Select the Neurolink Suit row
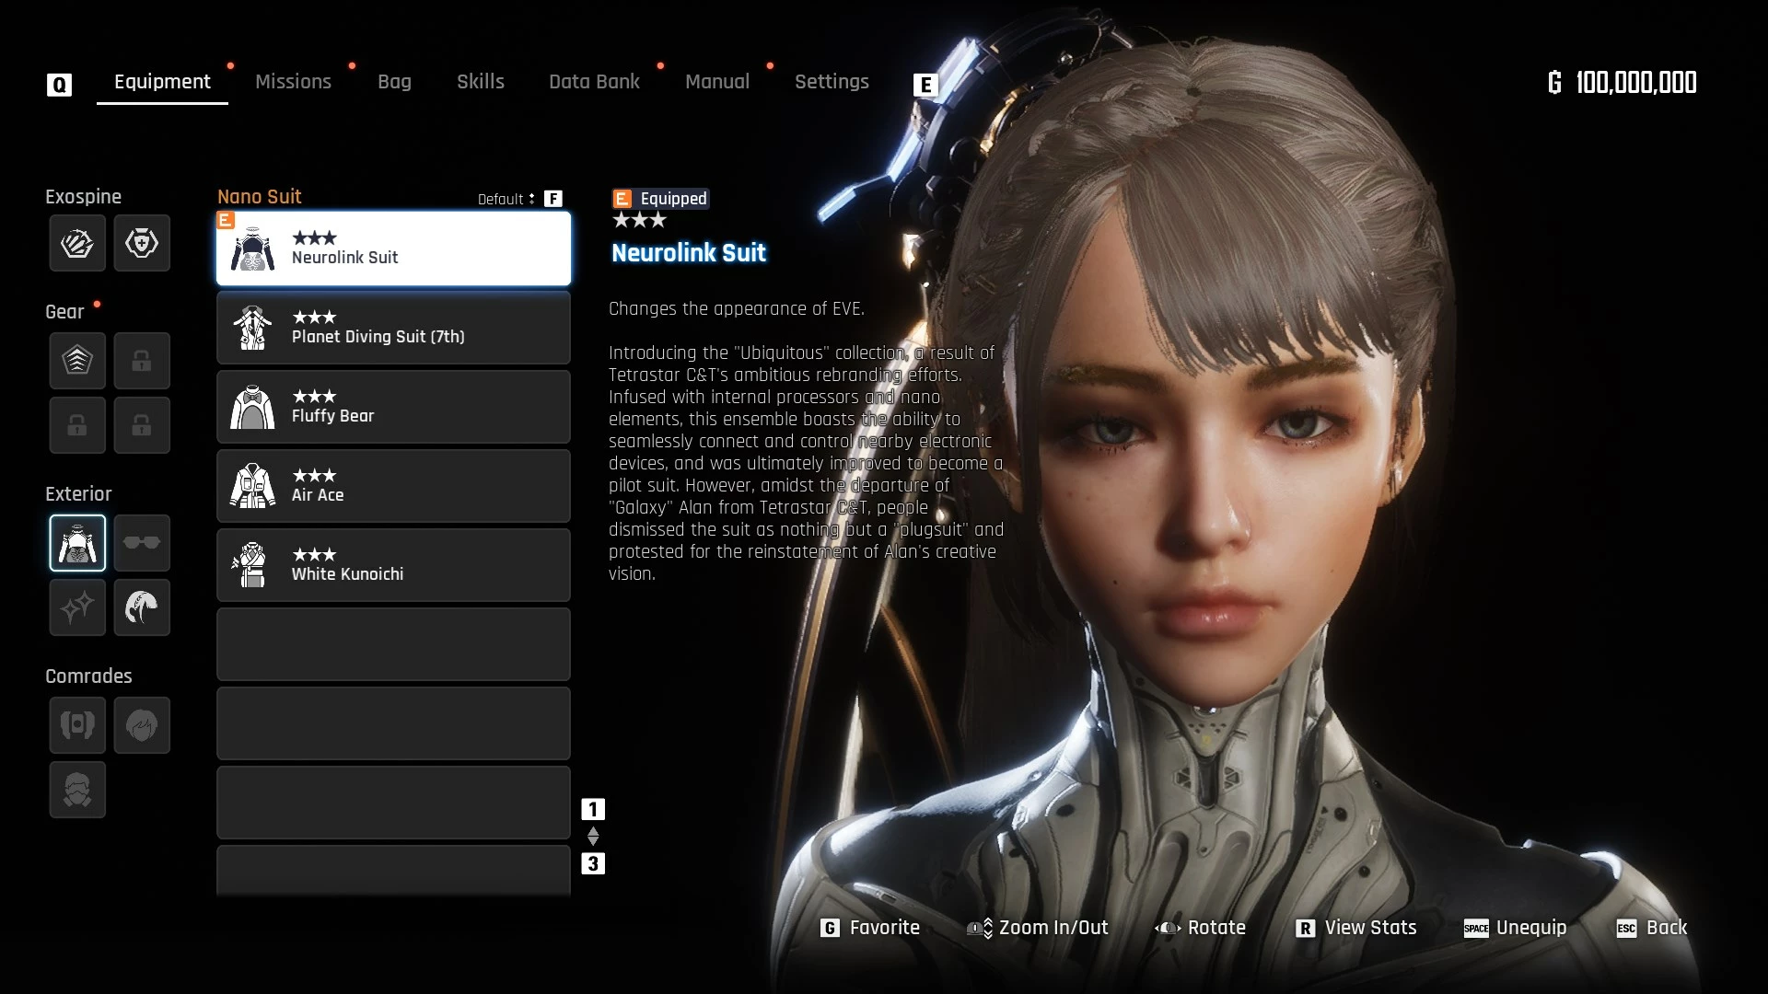 point(393,248)
